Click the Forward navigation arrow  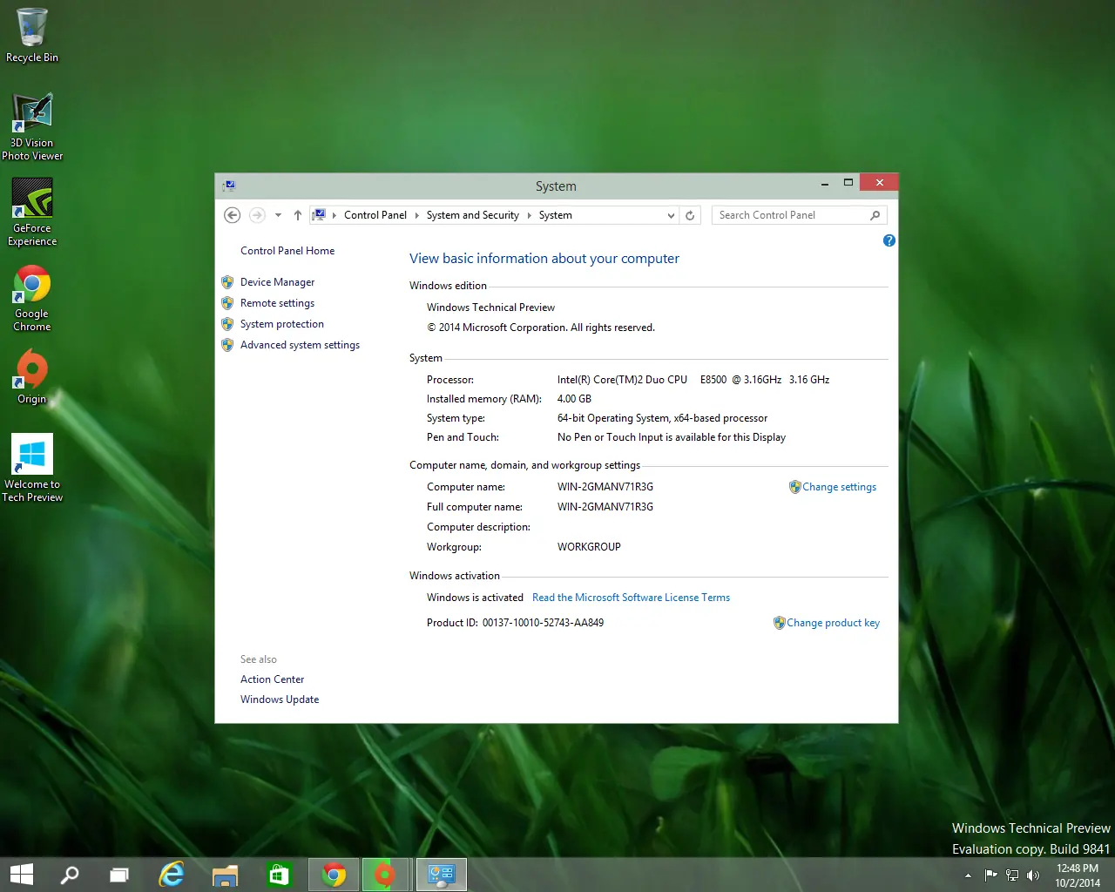coord(257,215)
